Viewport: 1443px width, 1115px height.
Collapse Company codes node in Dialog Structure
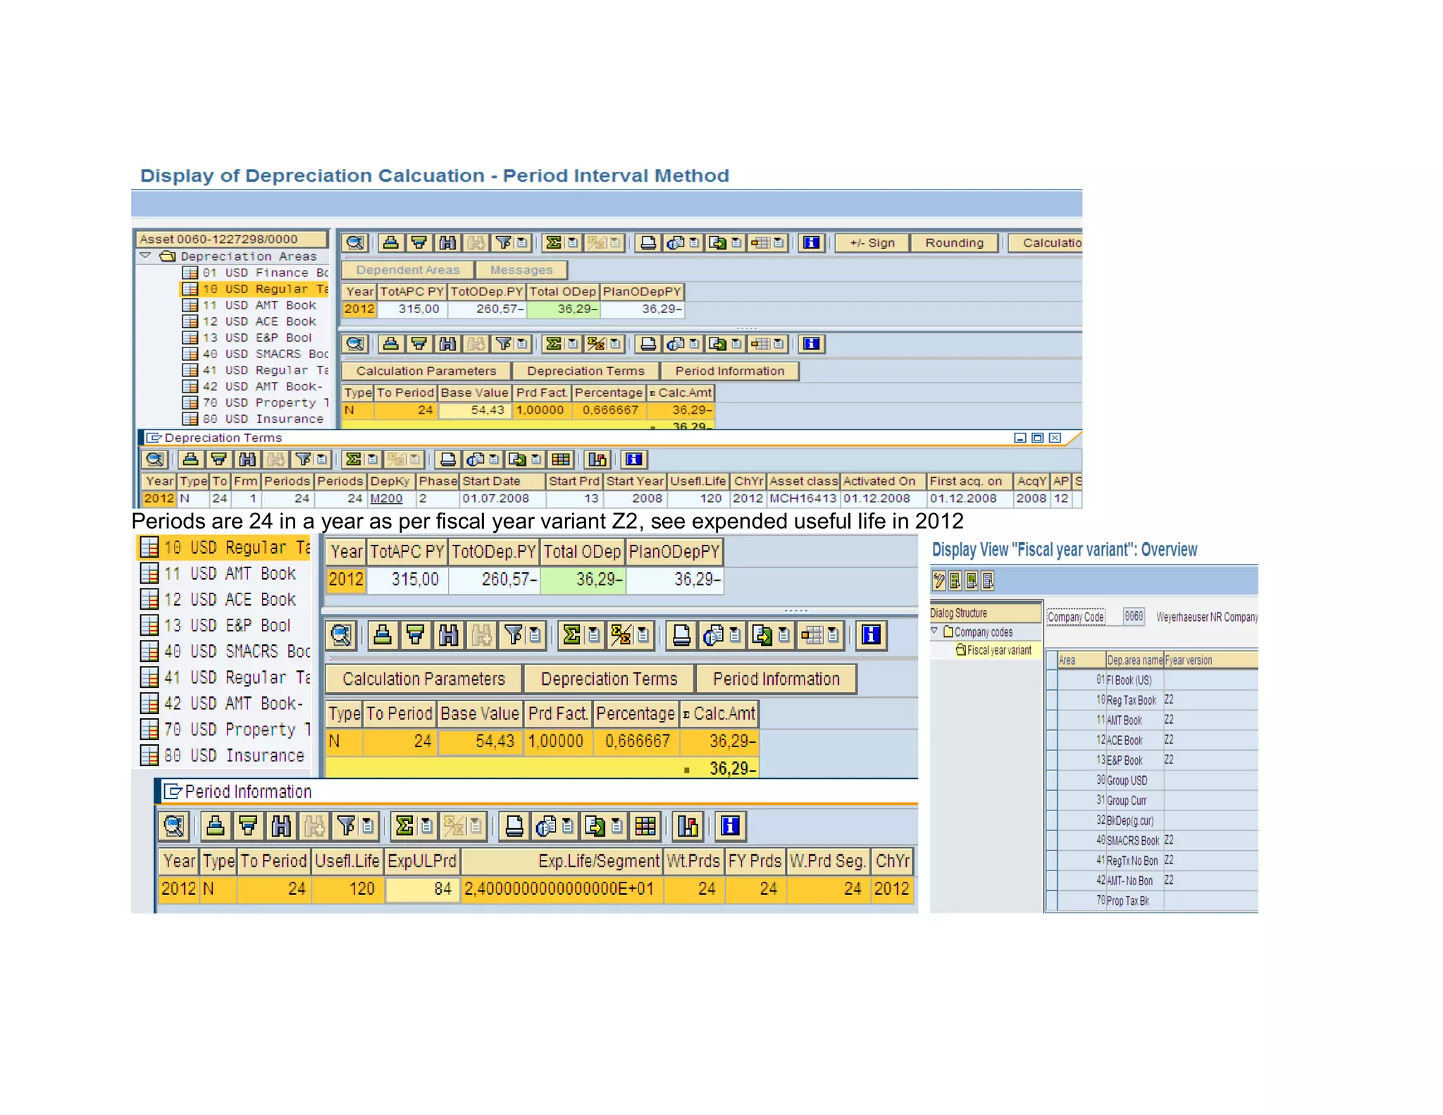click(x=935, y=632)
